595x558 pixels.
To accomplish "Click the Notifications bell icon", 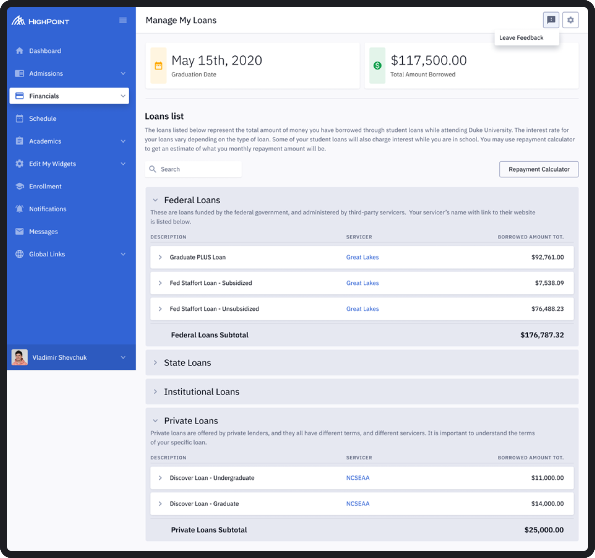I will [x=19, y=209].
